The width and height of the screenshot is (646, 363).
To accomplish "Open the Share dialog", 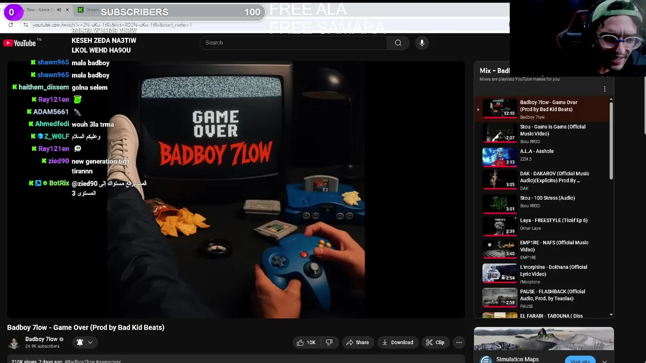I will click(x=357, y=342).
